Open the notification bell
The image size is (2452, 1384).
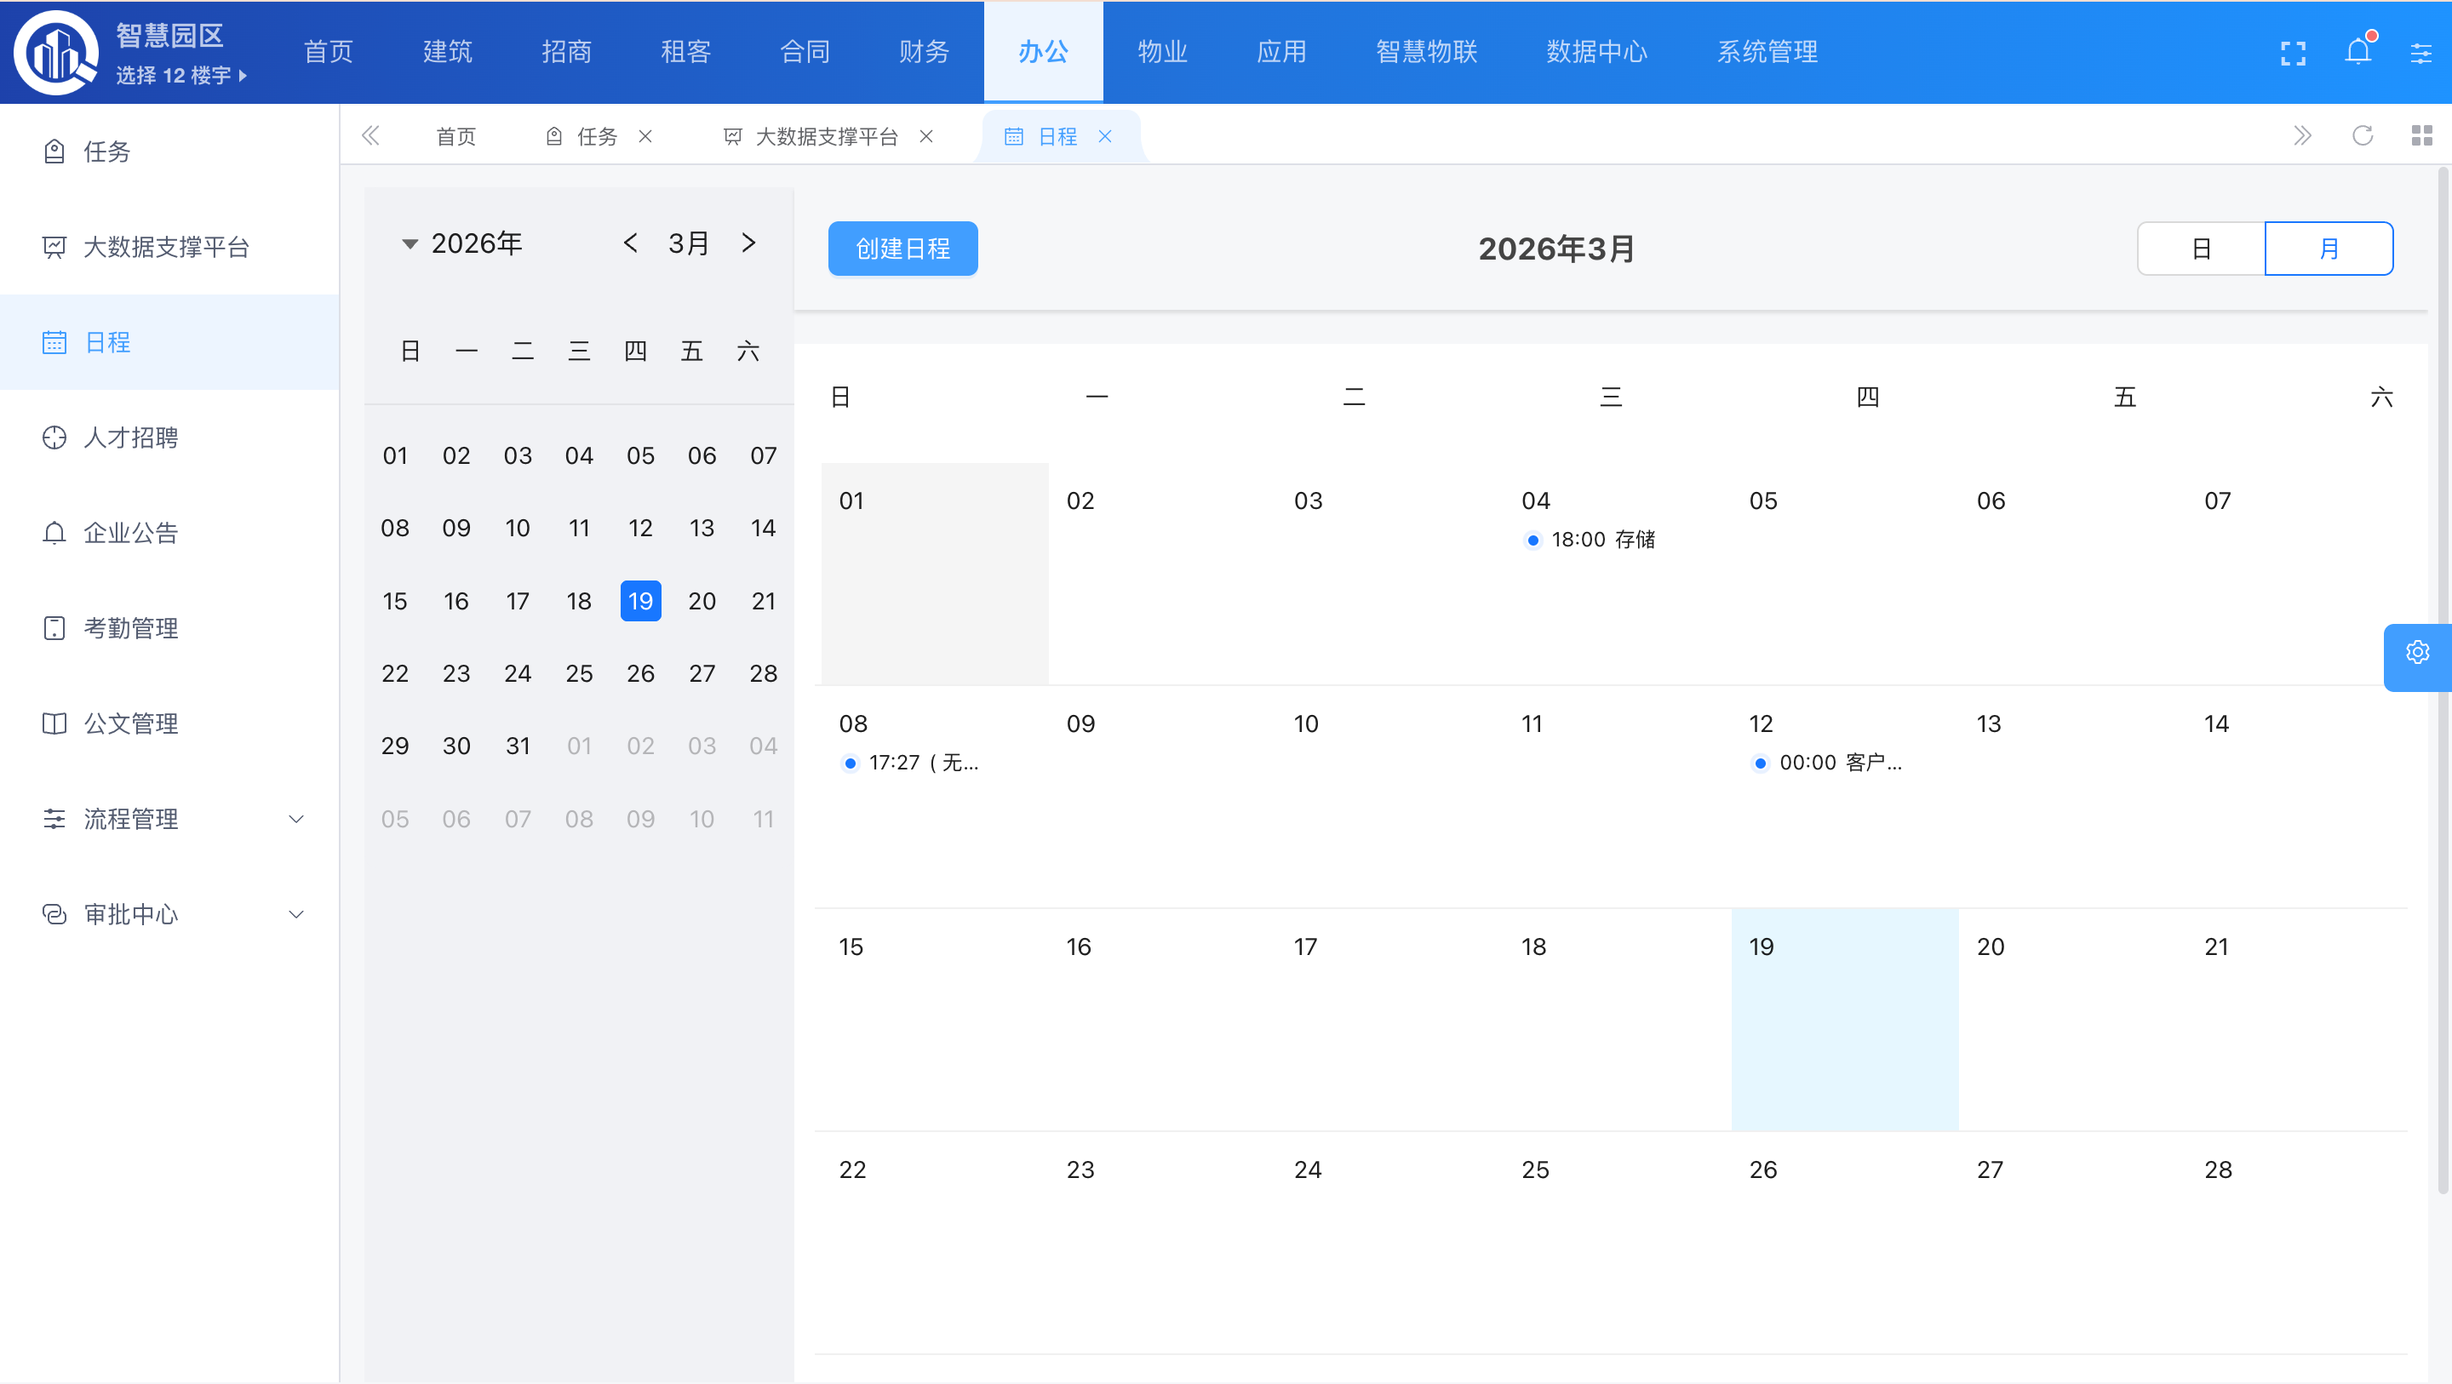[x=2357, y=51]
